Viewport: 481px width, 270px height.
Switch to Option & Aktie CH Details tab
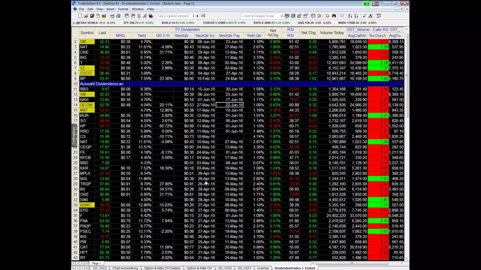[x=162, y=268]
